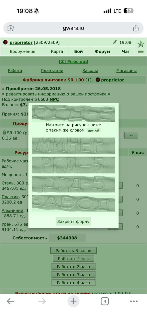Open the [Z] Firecloud link
The width and height of the screenshot is (147, 320).
tap(73, 61)
